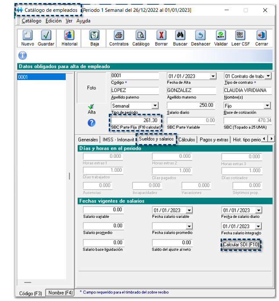The width and height of the screenshot is (279, 301).
Task: Click the Baja toolbar icon
Action: 94,36
